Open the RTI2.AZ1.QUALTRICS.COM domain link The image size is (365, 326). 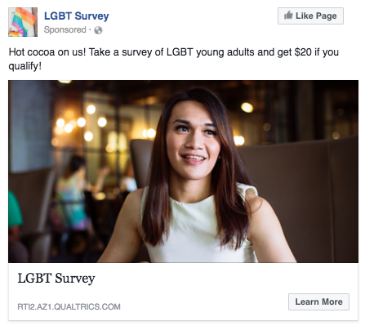[69, 306]
